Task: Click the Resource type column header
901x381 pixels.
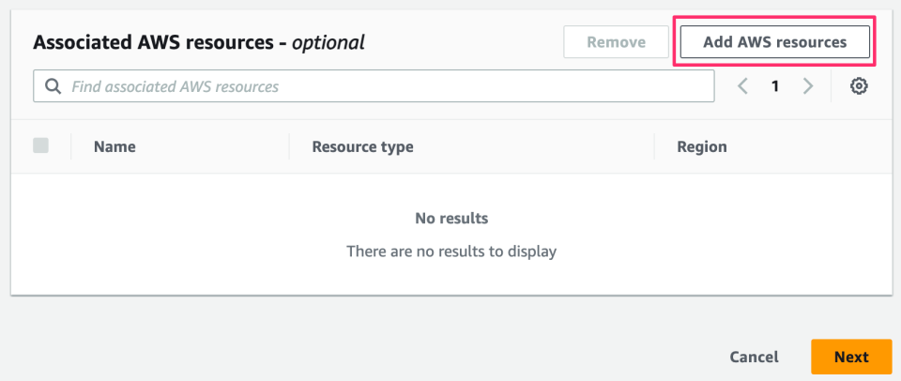Action: [x=362, y=146]
